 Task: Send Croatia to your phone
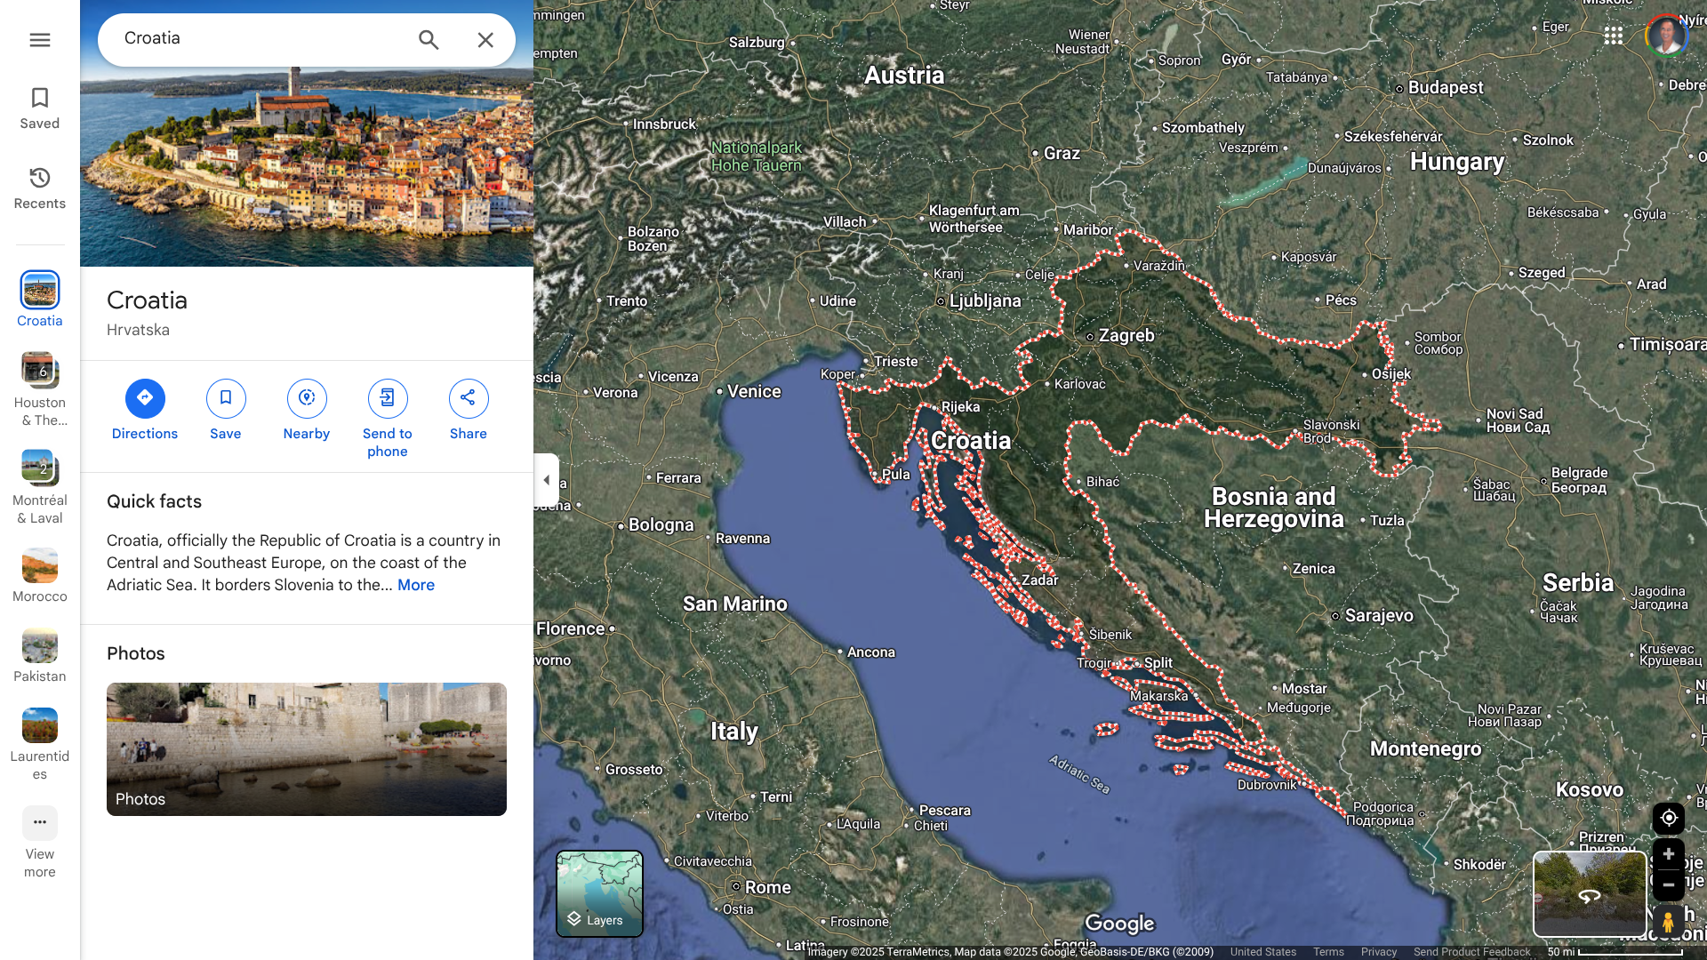click(x=388, y=398)
